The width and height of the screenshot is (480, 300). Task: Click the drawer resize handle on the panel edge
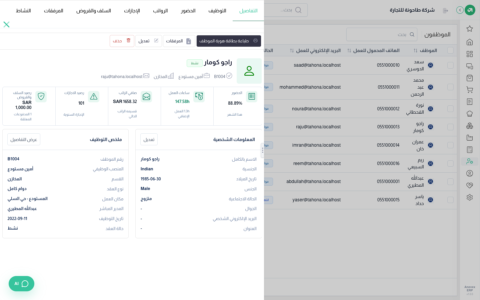click(x=263, y=150)
